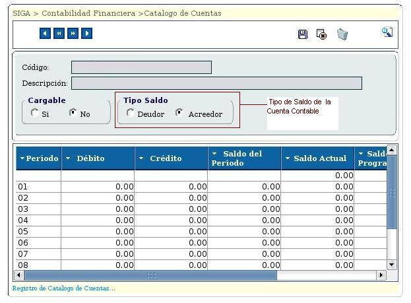Open the Crédito column dropdown arrow

click(141, 158)
